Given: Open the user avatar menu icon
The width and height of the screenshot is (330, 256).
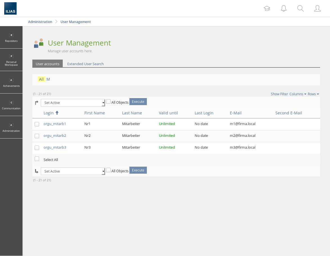Looking at the screenshot, I should 317,8.
